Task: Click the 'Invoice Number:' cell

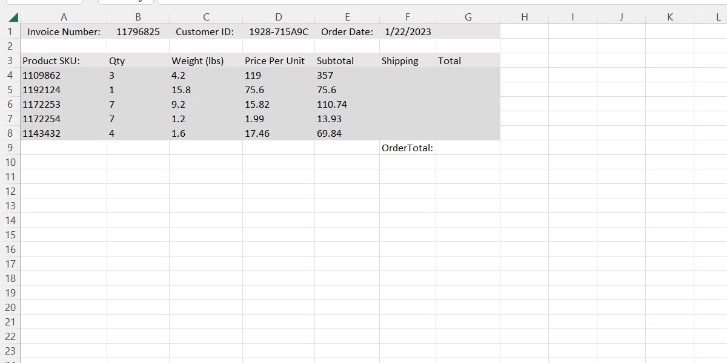Action: (x=64, y=31)
